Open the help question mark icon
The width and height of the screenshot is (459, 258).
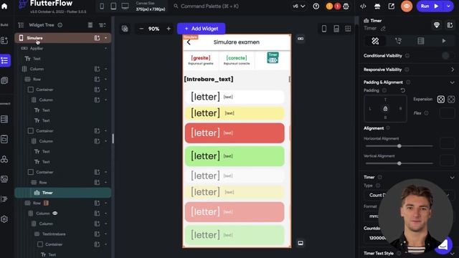pos(316,6)
